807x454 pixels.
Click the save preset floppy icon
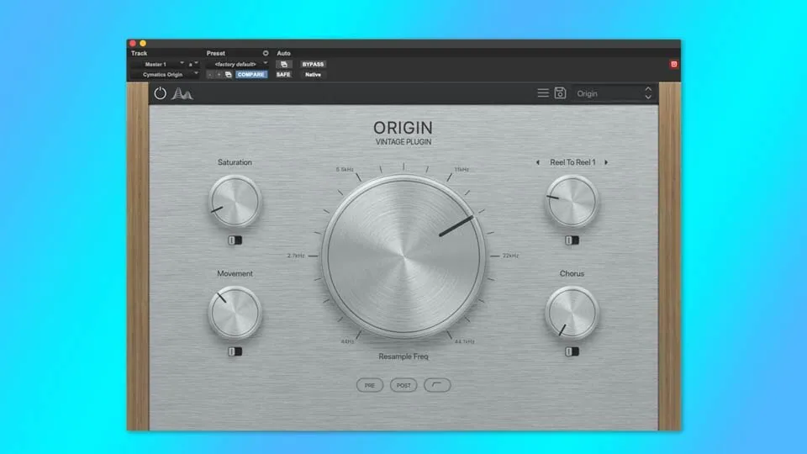coord(560,93)
